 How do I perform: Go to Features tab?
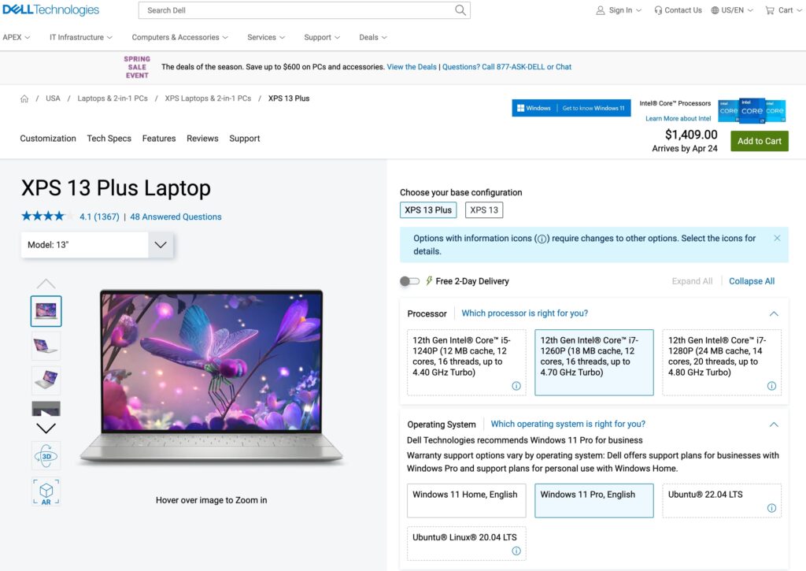tap(159, 139)
